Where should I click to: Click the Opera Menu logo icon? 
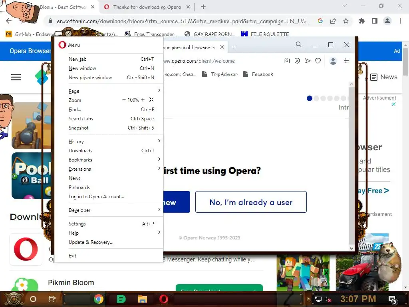click(62, 45)
